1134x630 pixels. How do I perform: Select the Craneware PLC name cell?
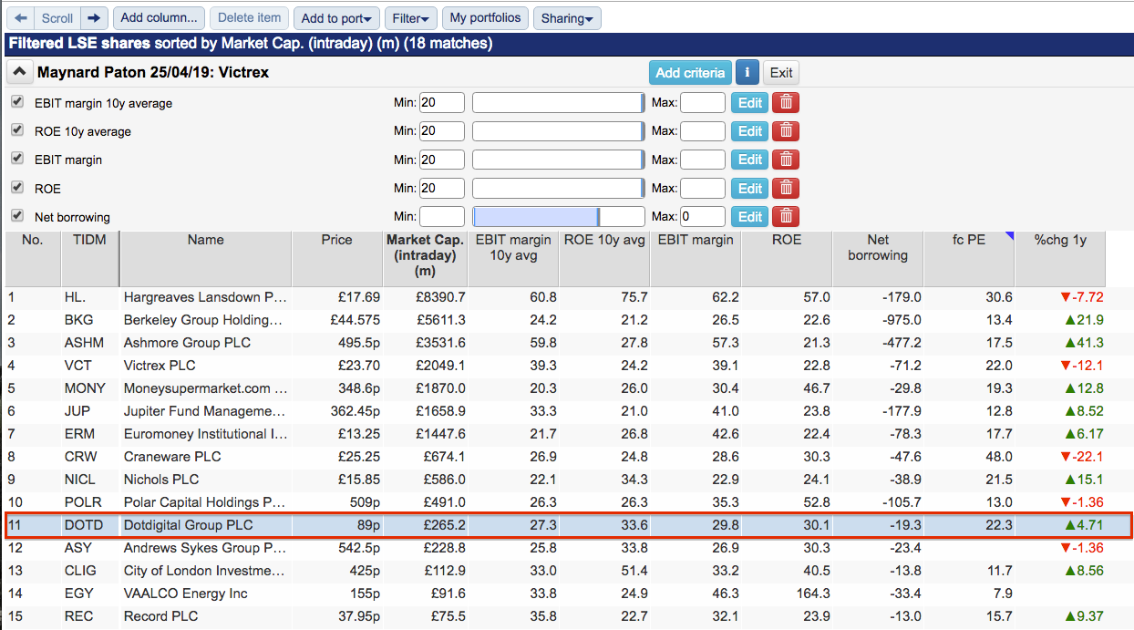click(x=172, y=457)
